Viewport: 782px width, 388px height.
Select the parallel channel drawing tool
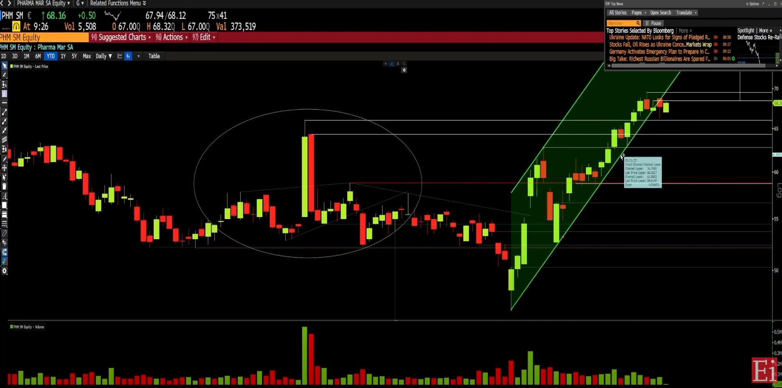(x=4, y=140)
